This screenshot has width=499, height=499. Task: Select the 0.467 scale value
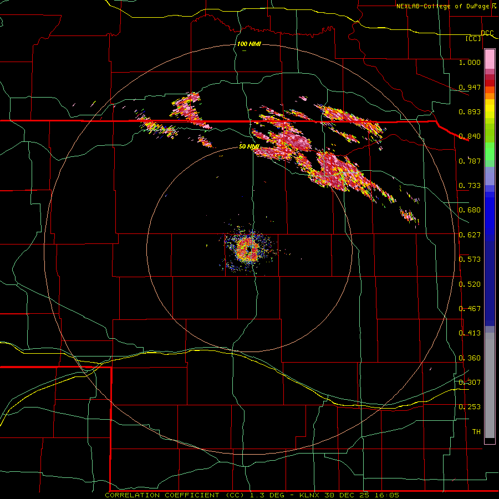[470, 309]
